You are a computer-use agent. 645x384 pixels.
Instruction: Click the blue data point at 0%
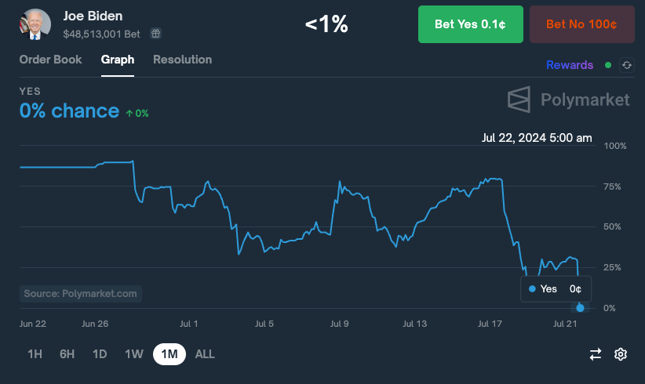580,308
